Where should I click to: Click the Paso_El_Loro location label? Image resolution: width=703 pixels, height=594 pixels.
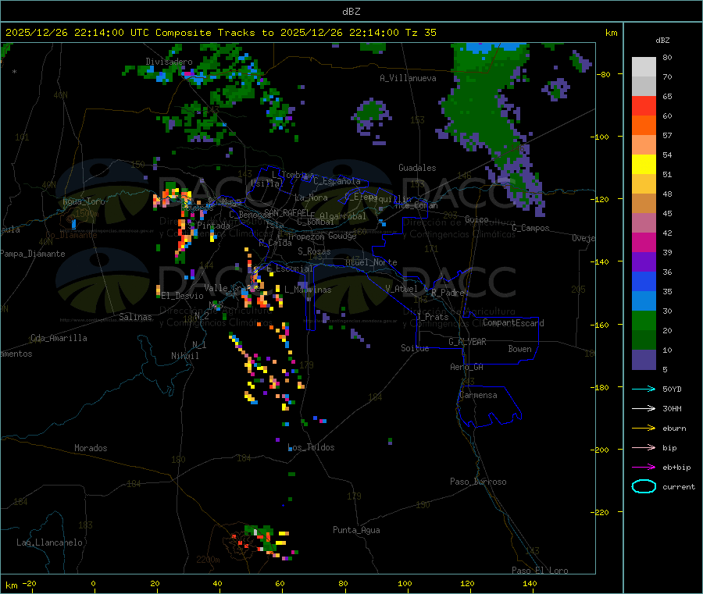(540, 571)
